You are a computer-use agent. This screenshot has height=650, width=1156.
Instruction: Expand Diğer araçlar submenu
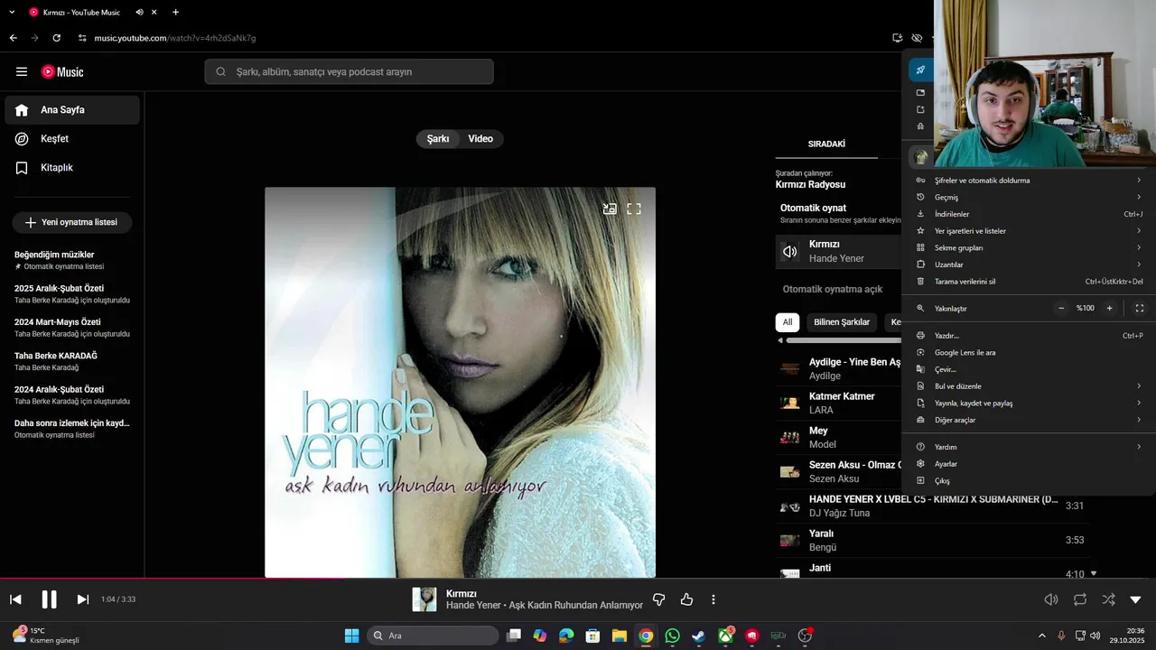point(1029,420)
